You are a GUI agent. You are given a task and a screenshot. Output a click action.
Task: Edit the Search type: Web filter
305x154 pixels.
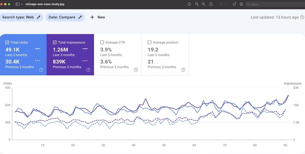21,17
